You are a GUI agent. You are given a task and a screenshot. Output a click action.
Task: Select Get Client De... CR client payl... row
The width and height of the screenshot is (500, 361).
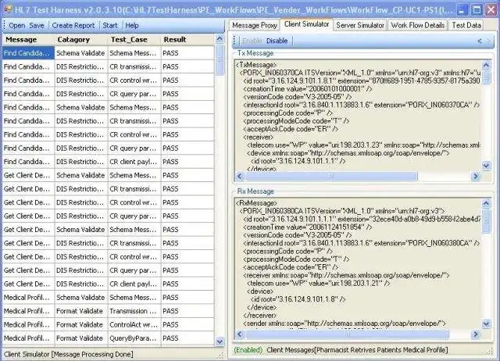tap(109, 284)
